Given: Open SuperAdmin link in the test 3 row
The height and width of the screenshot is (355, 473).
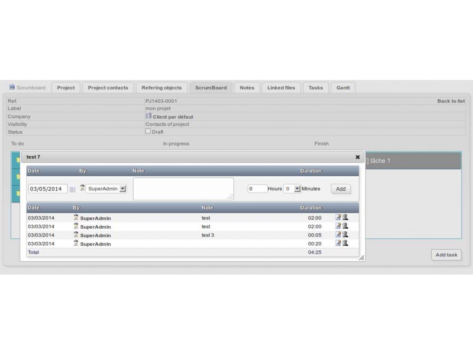Looking at the screenshot, I should [x=95, y=235].
